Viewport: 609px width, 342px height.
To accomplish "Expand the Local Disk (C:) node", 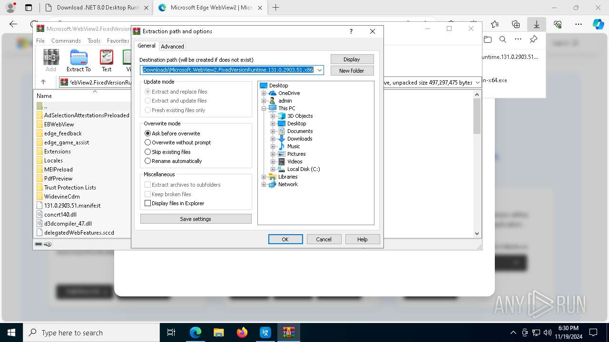I will (273, 169).
